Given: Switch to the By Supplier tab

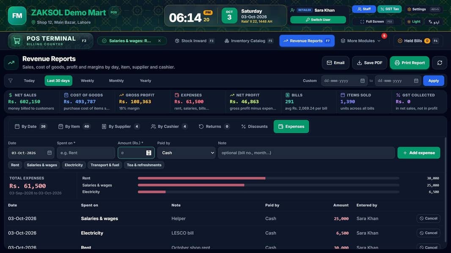Looking at the screenshot, I should 121,126.
